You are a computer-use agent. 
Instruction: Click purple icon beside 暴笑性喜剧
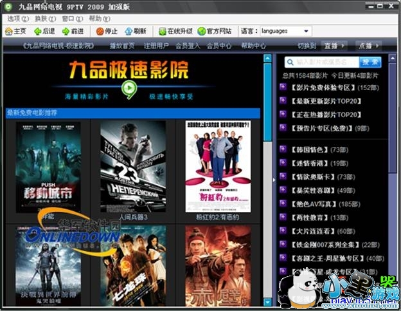[283, 190]
